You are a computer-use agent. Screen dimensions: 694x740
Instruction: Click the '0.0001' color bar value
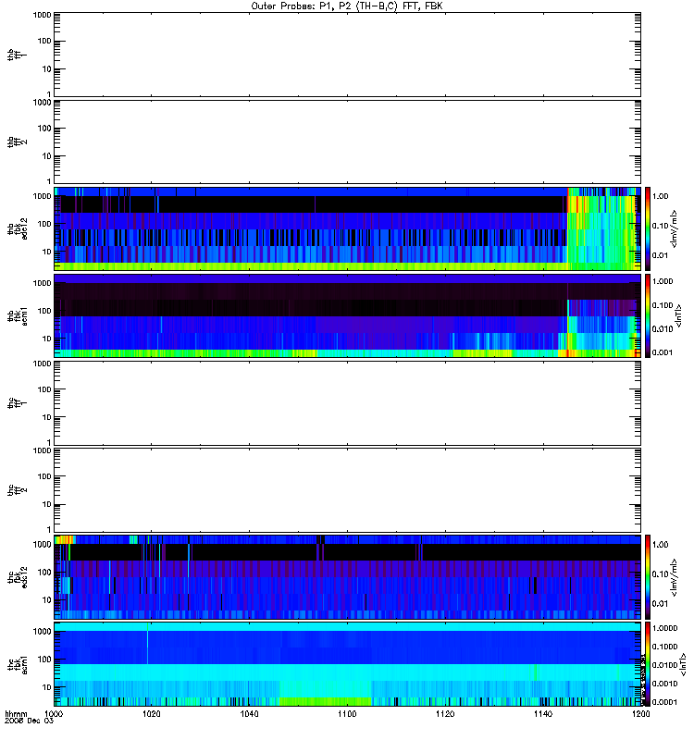click(x=664, y=702)
